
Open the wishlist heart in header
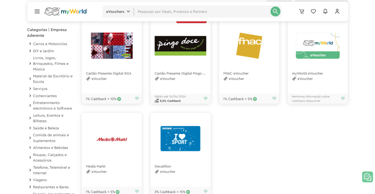coord(313,11)
